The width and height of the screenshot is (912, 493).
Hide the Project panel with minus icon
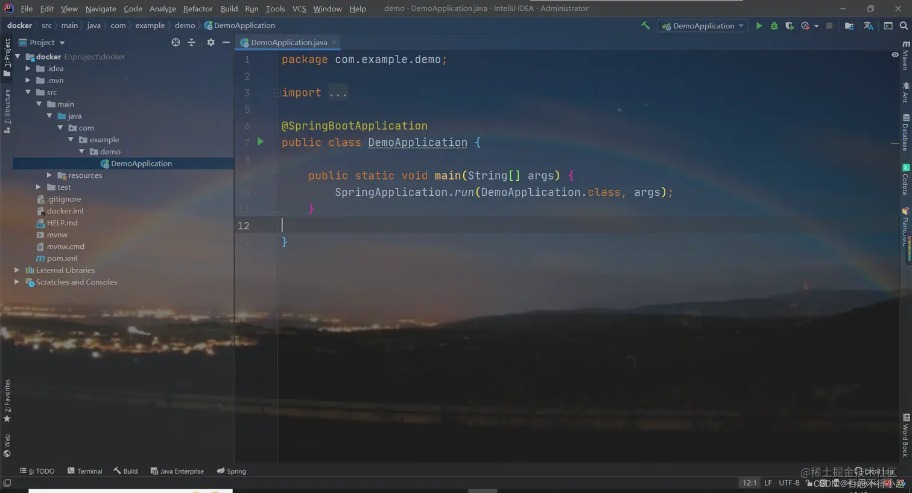226,42
